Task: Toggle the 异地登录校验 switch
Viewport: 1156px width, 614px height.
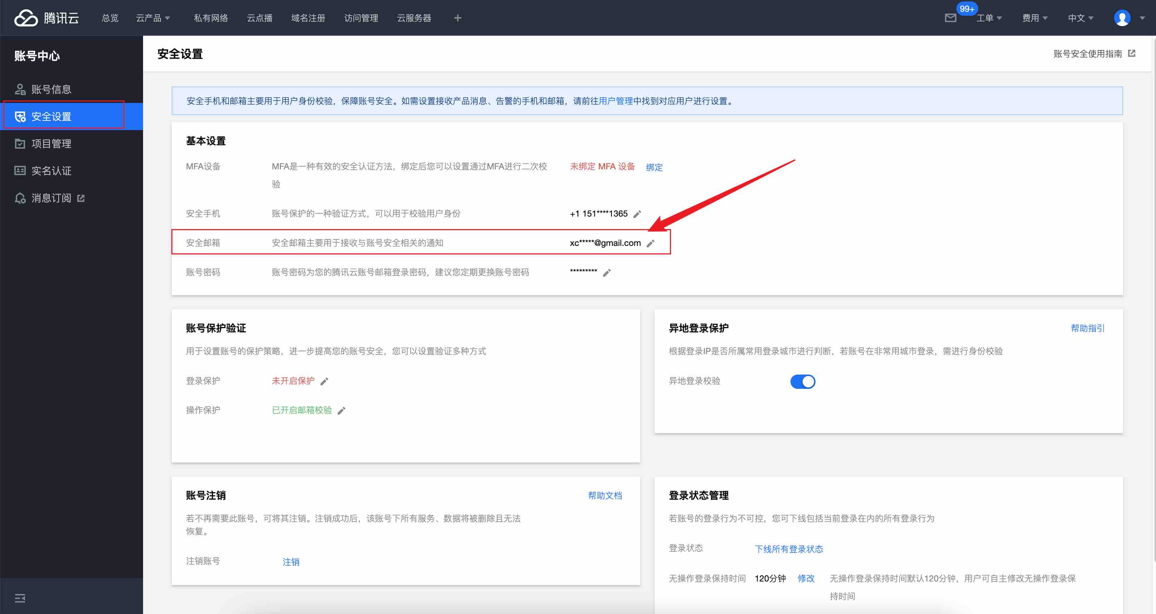Action: coord(802,381)
